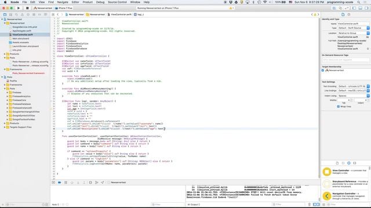Open Spotlight search in menu bar

tap(359, 2)
